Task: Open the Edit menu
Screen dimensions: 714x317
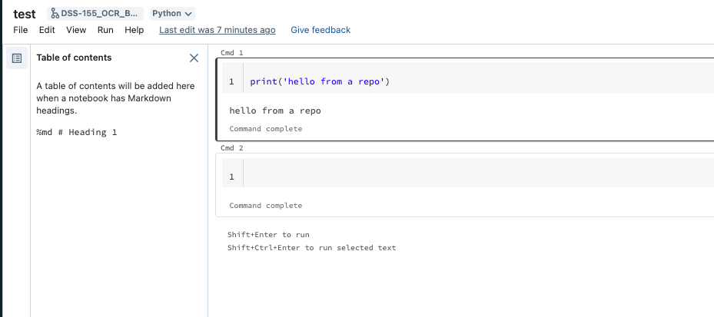Action: tap(47, 30)
